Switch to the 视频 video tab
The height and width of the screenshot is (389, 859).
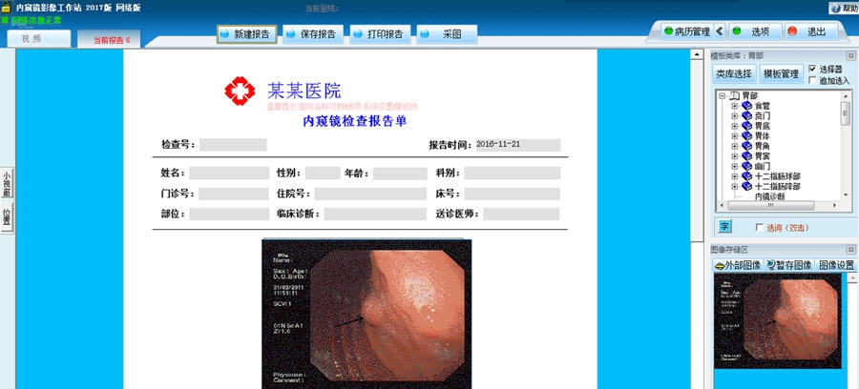[x=38, y=39]
